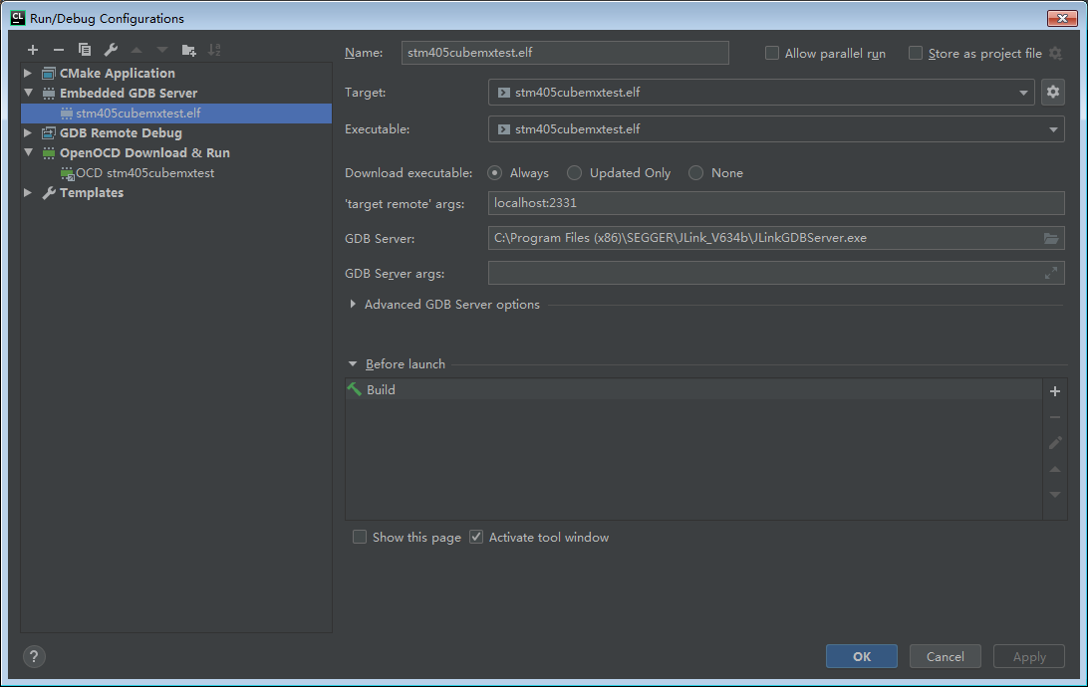Select the Updated Only radio button

[x=574, y=172]
